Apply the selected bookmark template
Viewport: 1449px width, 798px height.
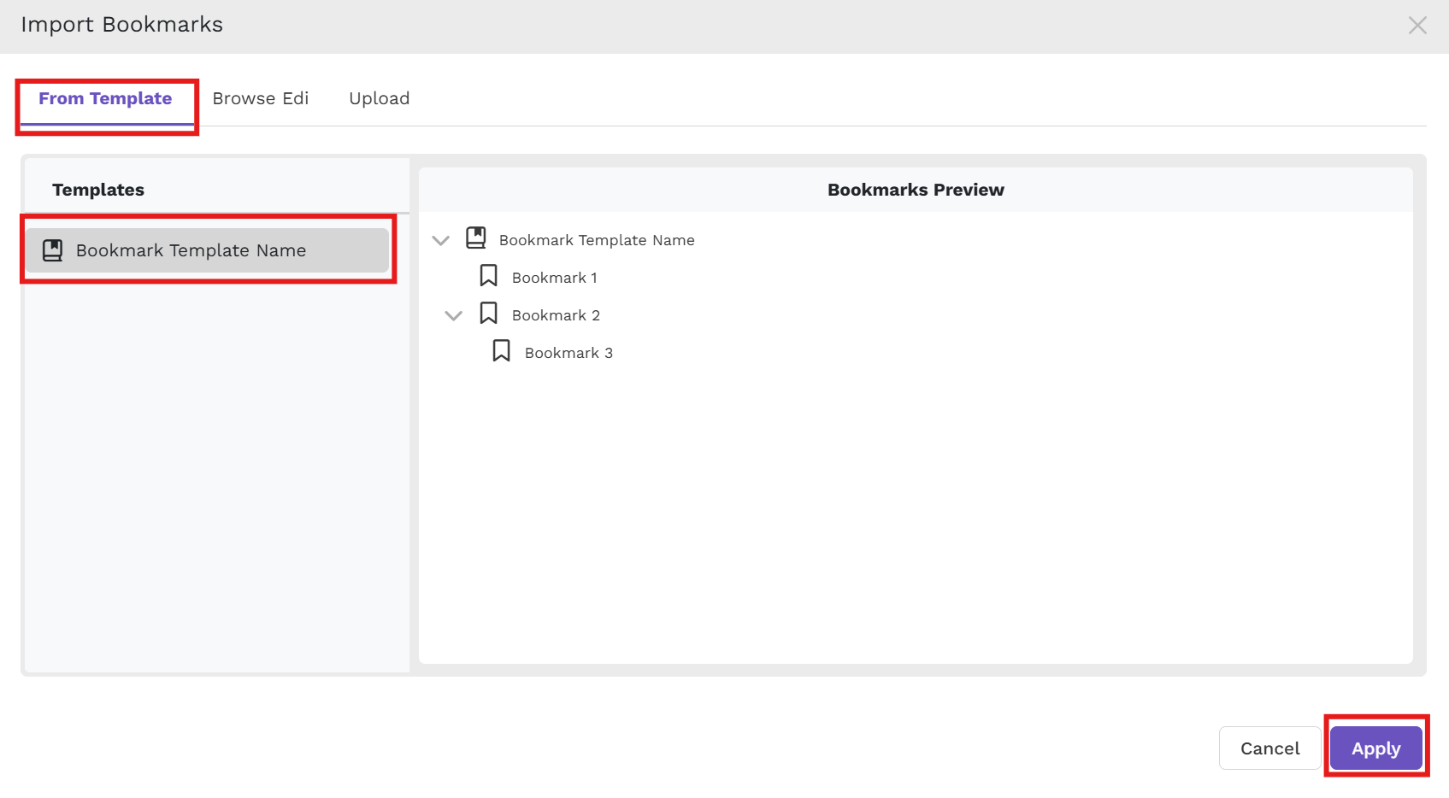[1375, 748]
